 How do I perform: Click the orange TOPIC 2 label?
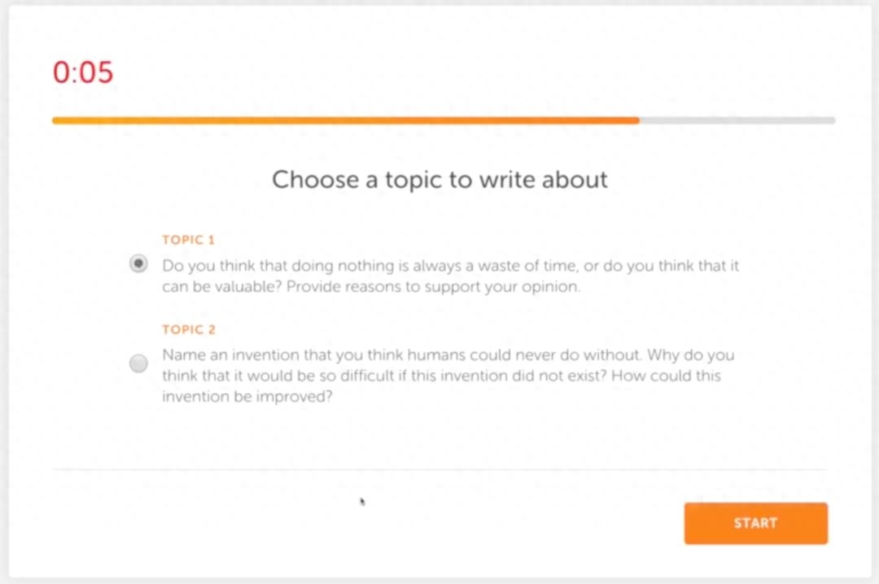click(188, 329)
